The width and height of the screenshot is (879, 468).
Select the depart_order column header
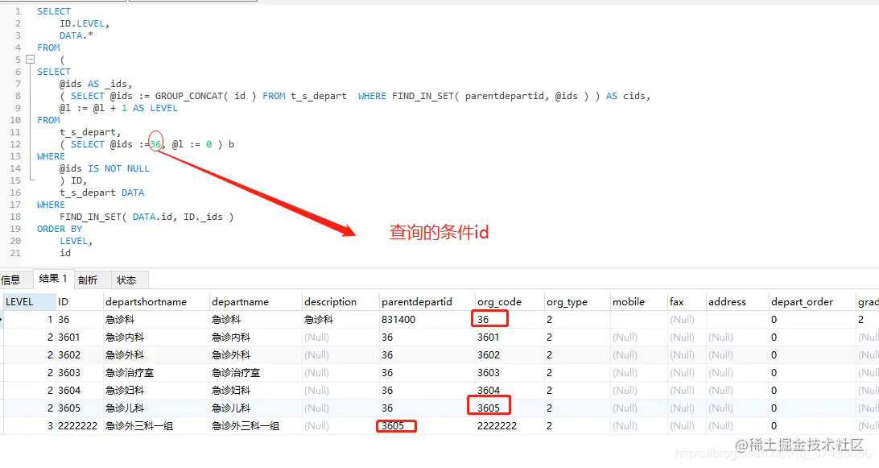click(x=811, y=301)
